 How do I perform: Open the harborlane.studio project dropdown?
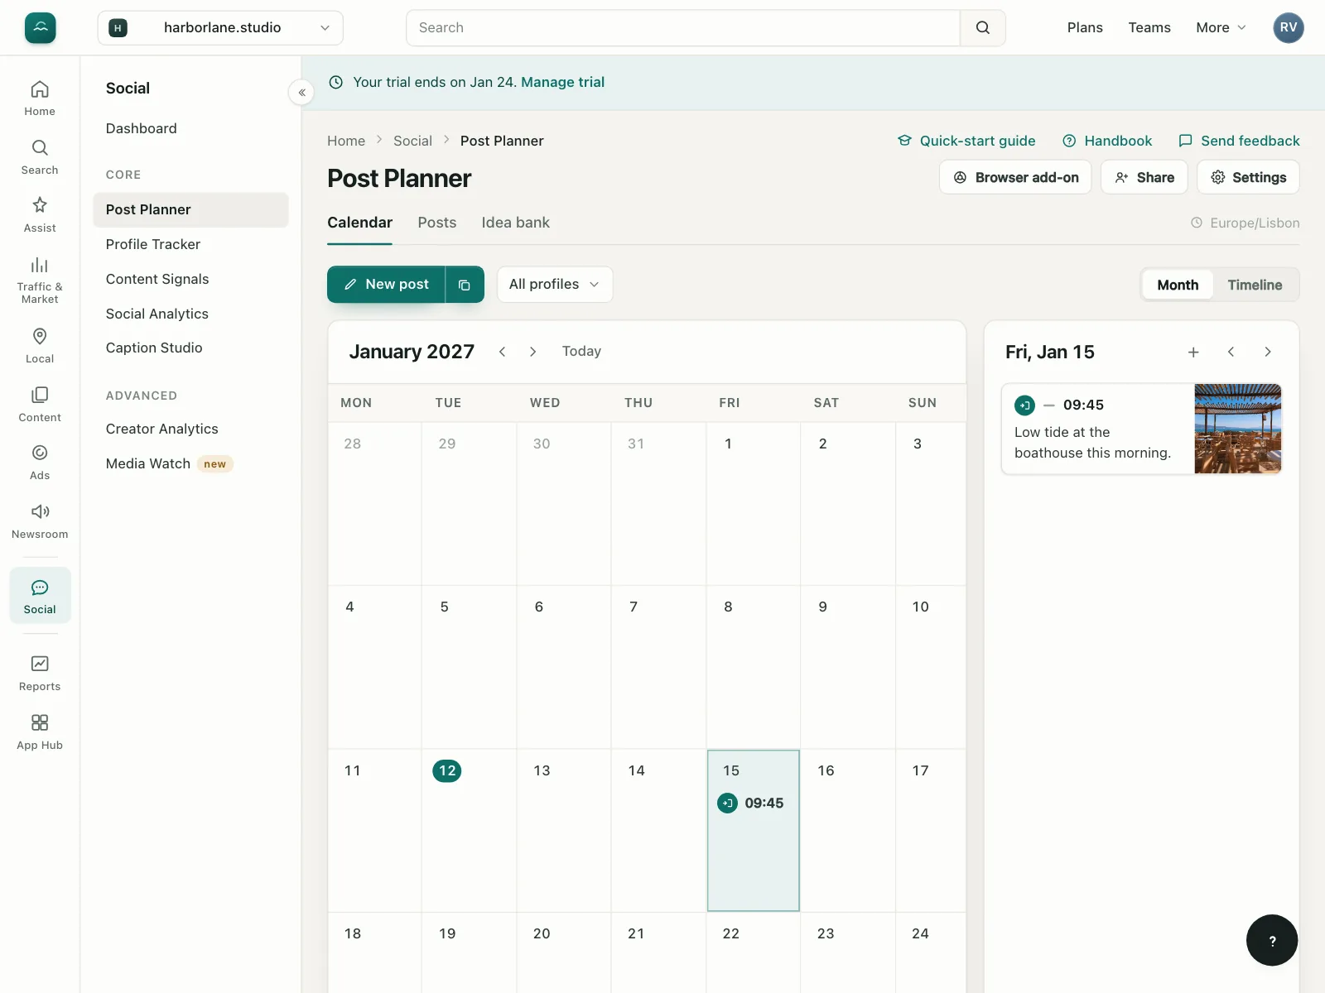tap(220, 27)
